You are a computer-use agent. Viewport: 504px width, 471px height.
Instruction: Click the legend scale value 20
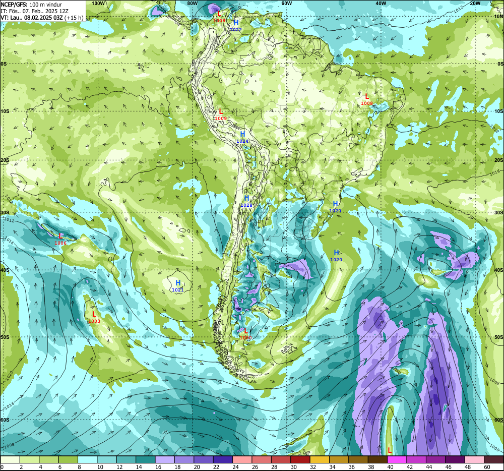(x=197, y=467)
